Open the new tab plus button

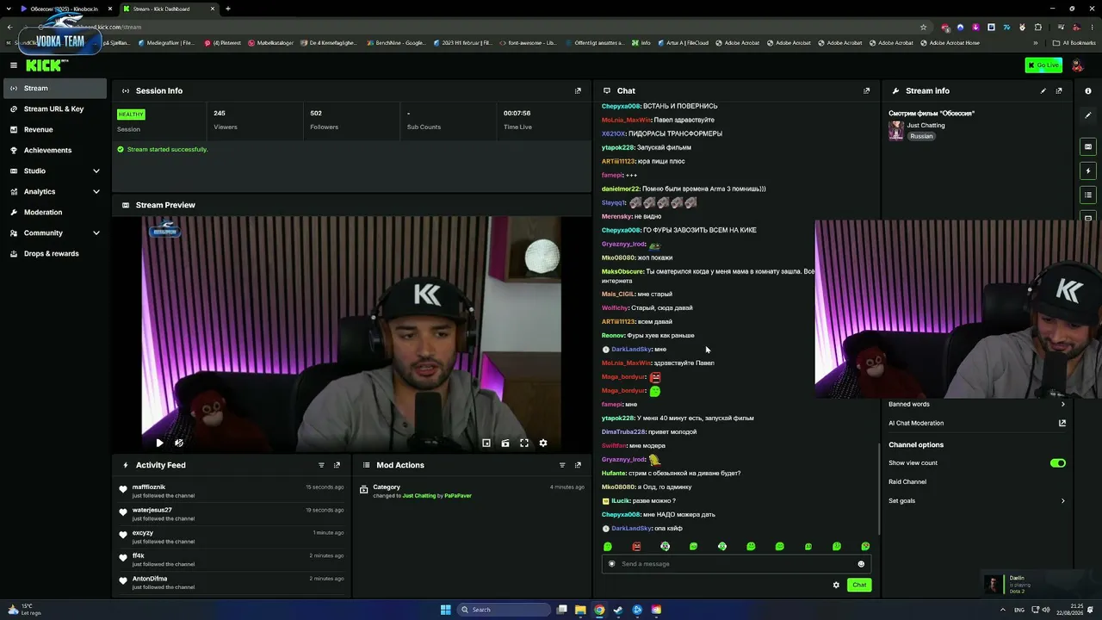tap(228, 9)
